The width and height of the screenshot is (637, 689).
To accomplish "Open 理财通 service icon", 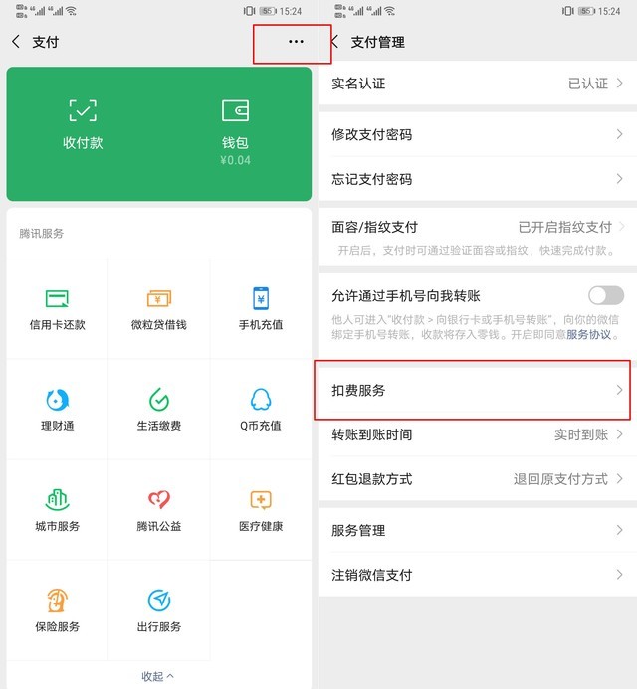I will tap(57, 400).
